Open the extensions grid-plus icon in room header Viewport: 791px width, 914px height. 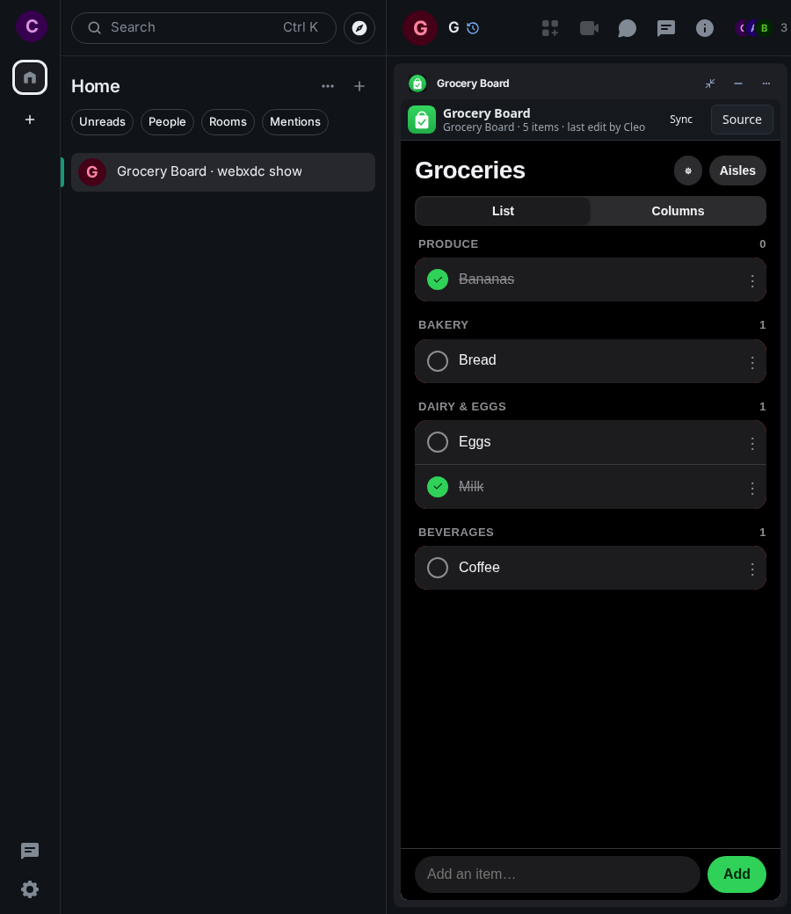tap(550, 28)
